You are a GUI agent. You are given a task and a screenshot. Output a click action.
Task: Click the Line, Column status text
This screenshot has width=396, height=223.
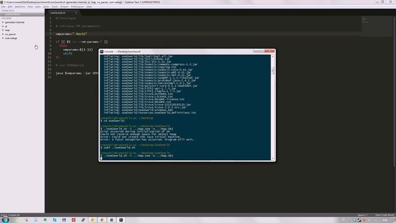pos(10,215)
